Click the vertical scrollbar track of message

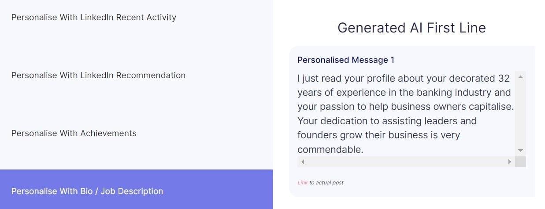520,114
